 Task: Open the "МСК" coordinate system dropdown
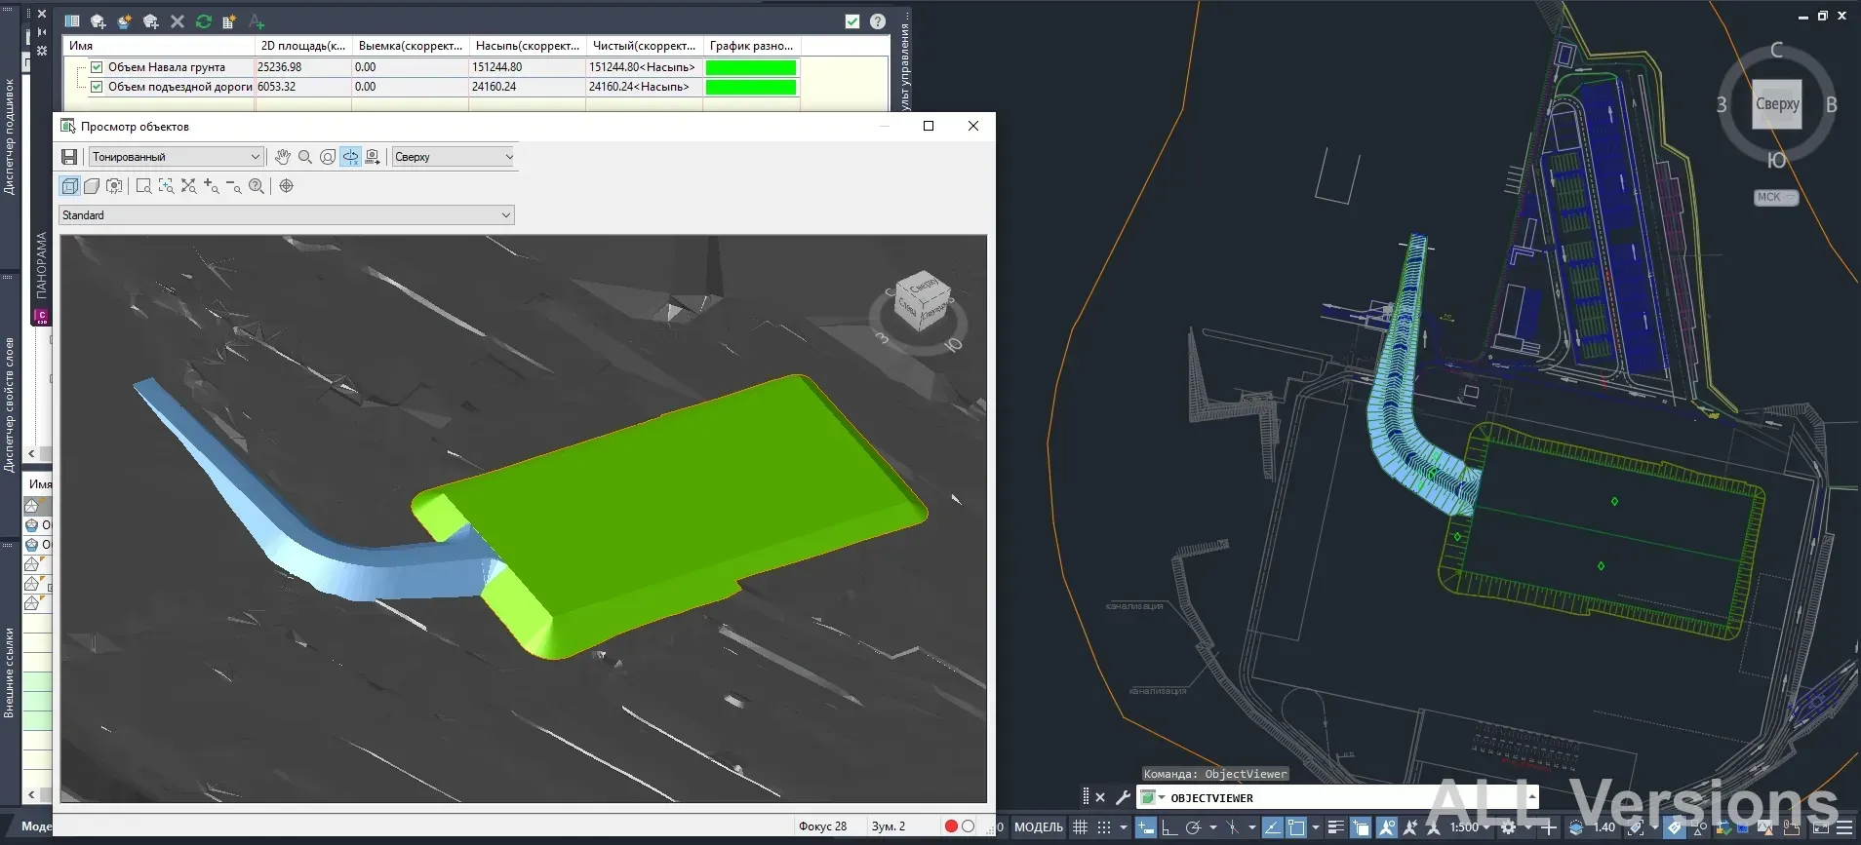click(1775, 197)
